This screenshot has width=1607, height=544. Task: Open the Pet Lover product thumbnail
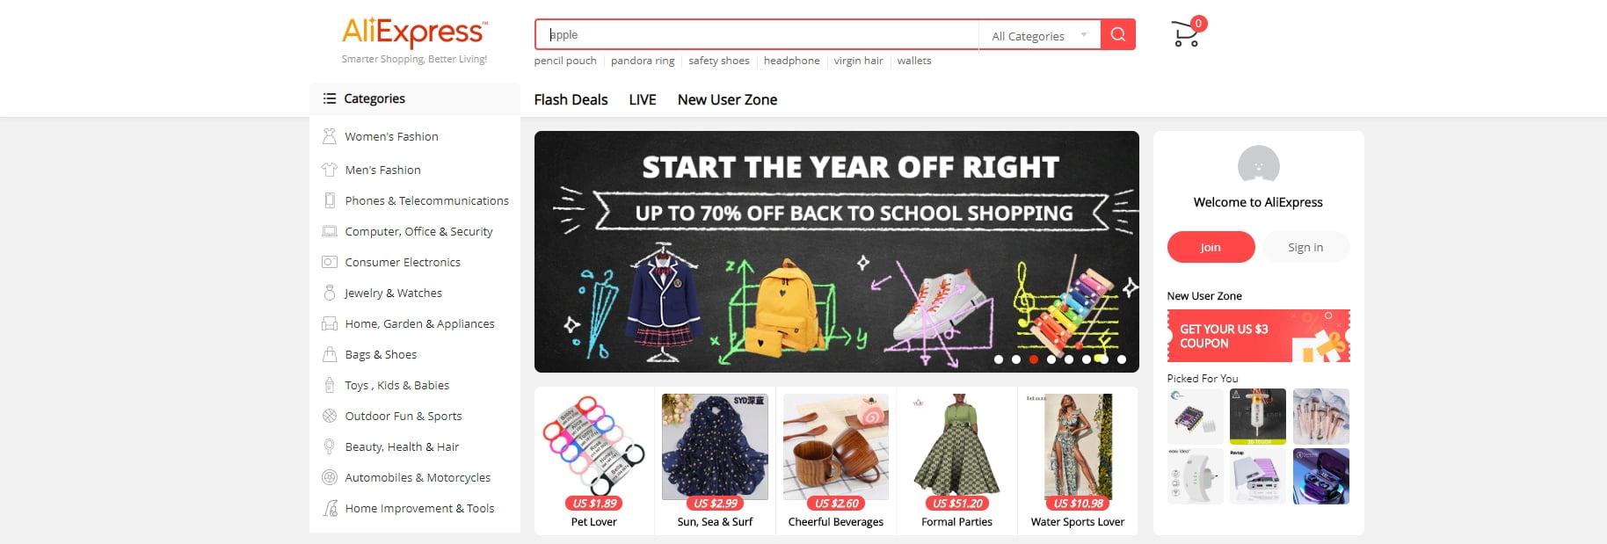coord(594,447)
